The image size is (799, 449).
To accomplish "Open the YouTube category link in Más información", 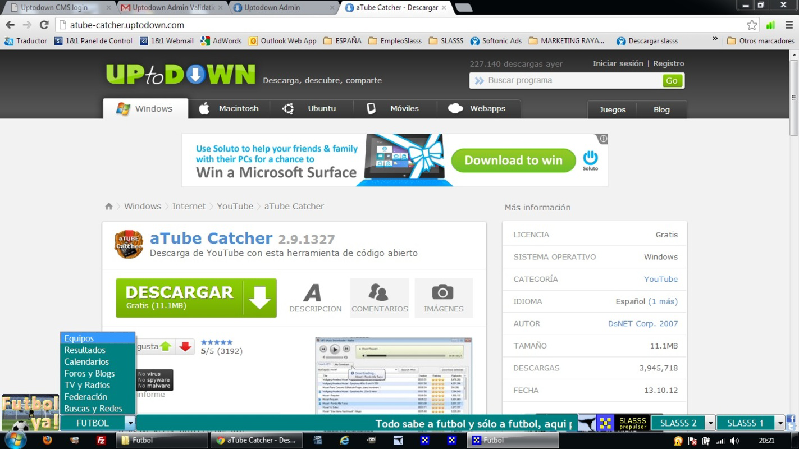I will pos(661,279).
